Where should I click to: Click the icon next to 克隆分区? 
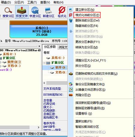coord(71,95)
